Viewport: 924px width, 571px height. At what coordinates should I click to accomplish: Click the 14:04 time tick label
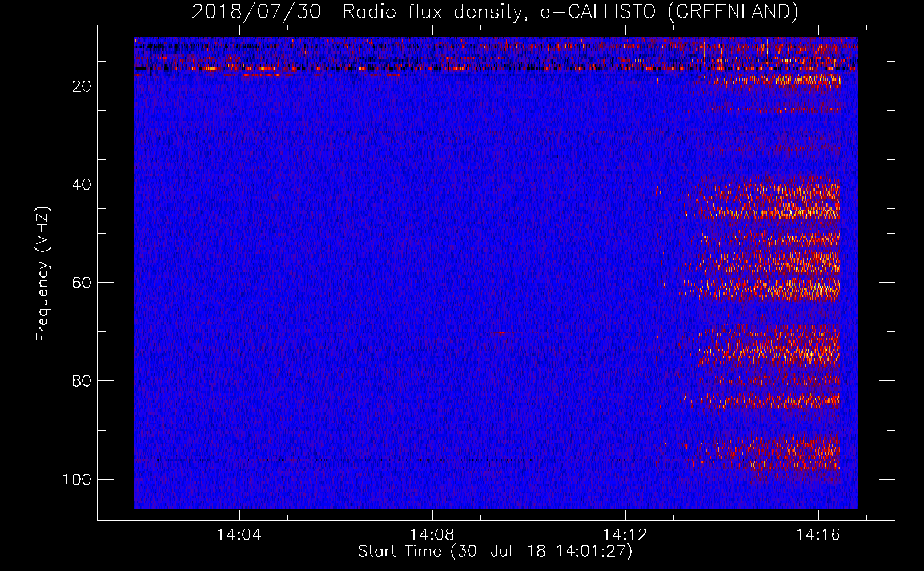(x=239, y=534)
